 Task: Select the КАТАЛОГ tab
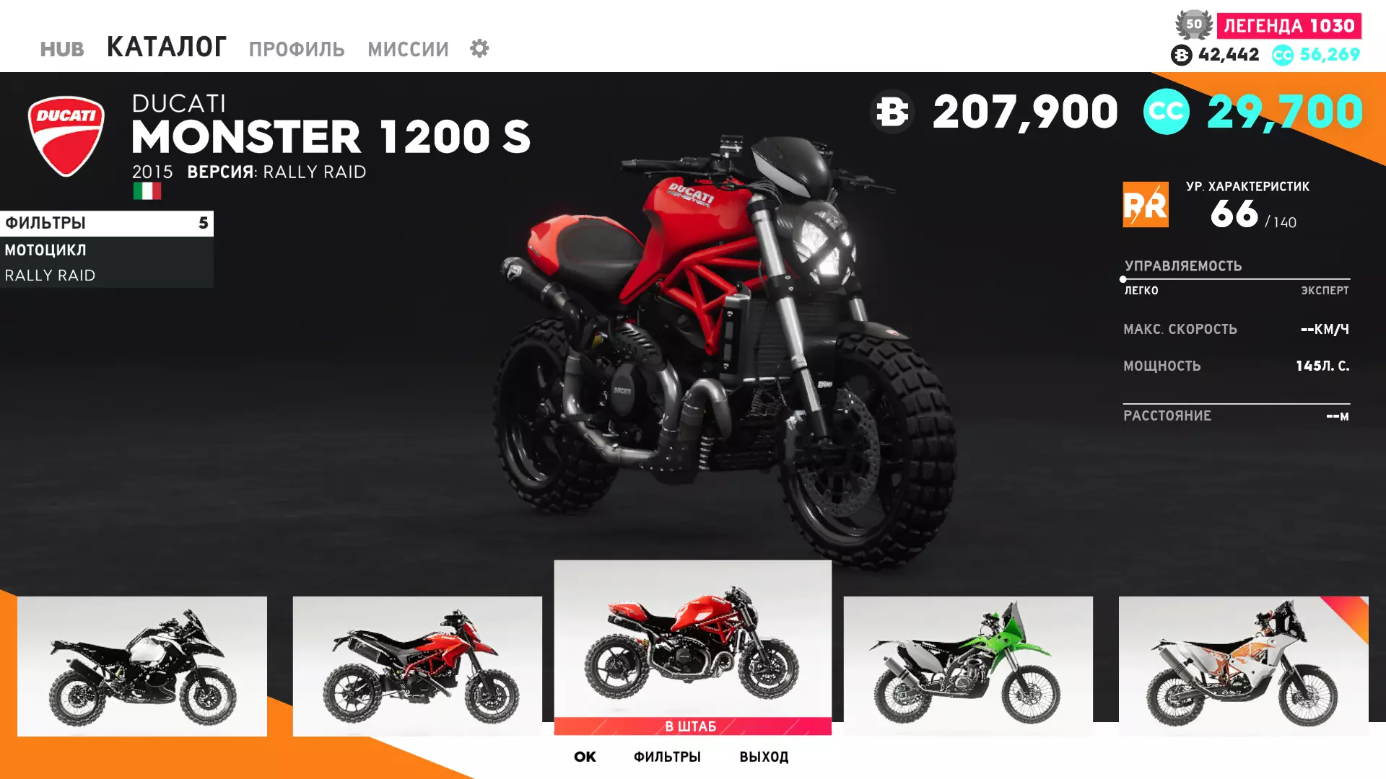pos(167,47)
